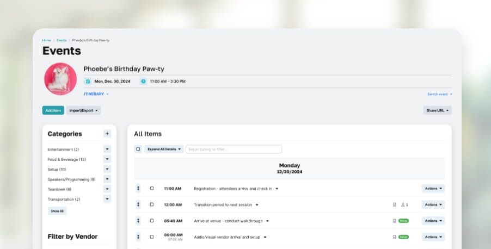Open the Entertainment (2) category dropdown

[x=107, y=149]
